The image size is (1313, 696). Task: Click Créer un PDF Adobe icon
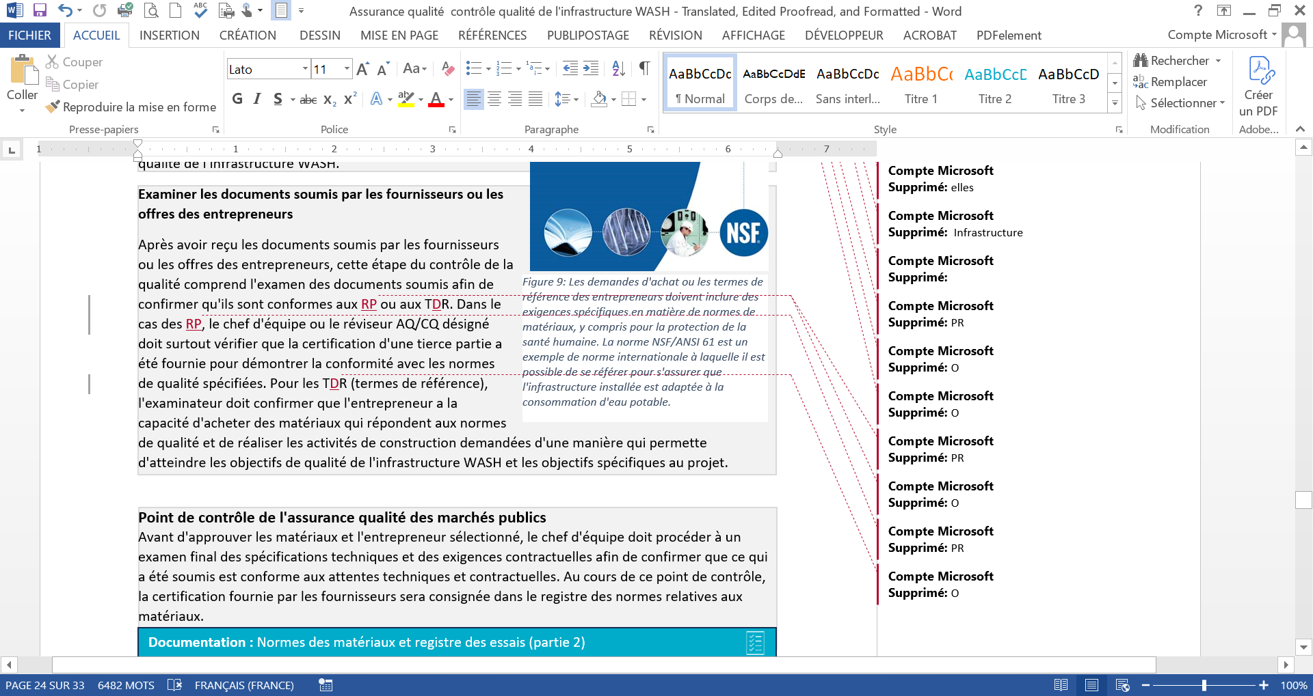[x=1258, y=86]
